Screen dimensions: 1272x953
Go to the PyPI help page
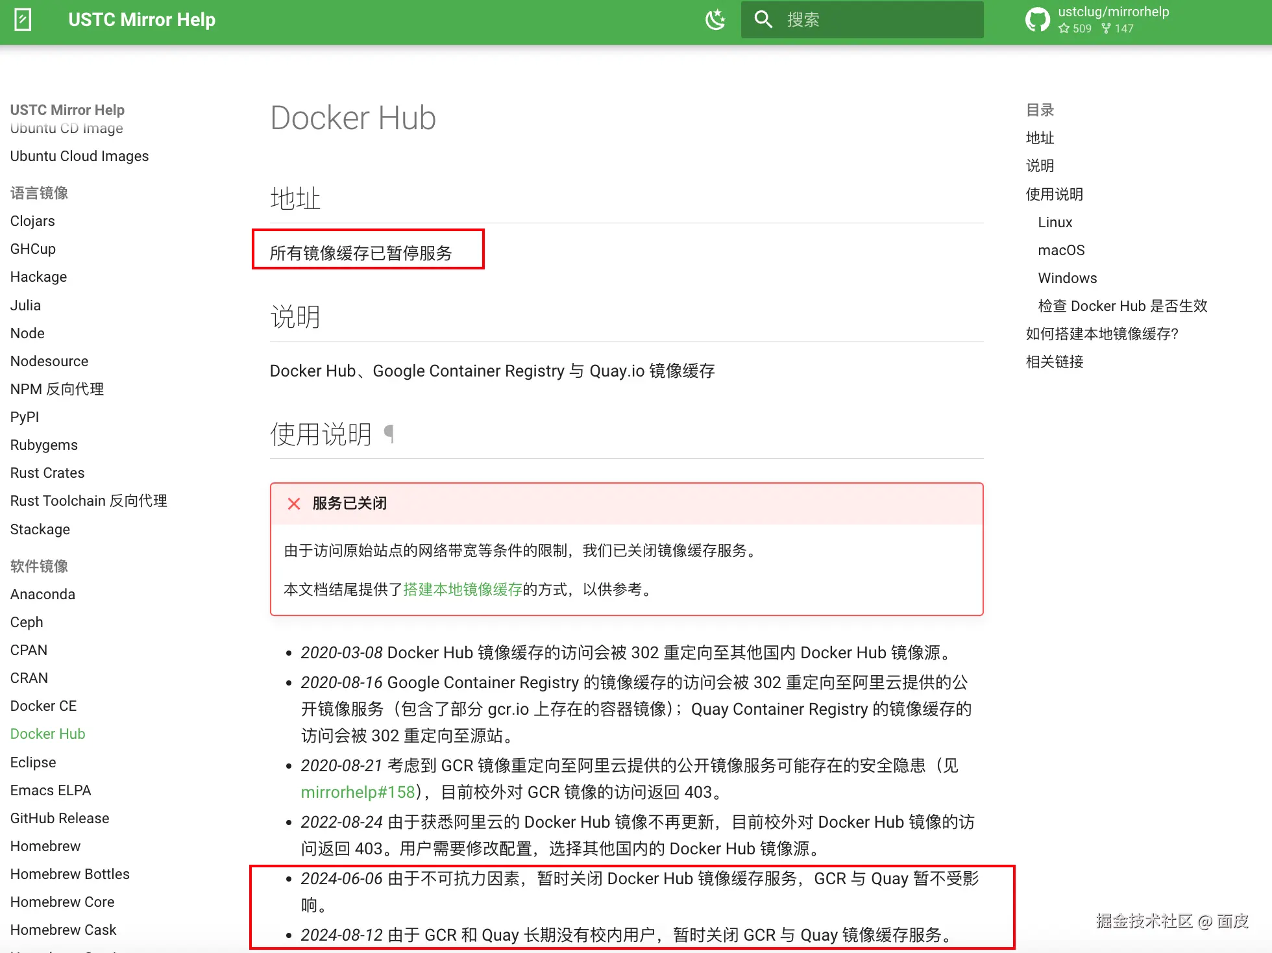coord(25,417)
